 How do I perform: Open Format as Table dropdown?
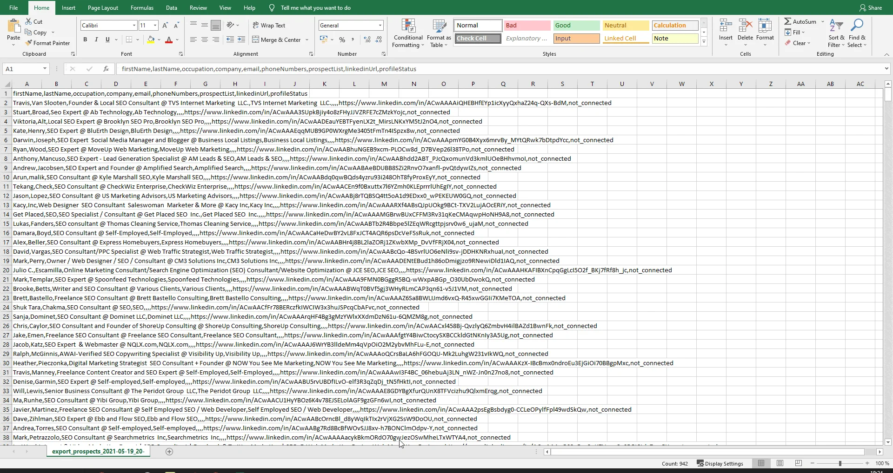pos(439,33)
